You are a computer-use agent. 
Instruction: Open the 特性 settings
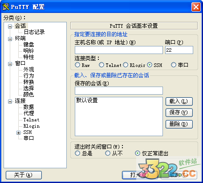click(x=28, y=57)
